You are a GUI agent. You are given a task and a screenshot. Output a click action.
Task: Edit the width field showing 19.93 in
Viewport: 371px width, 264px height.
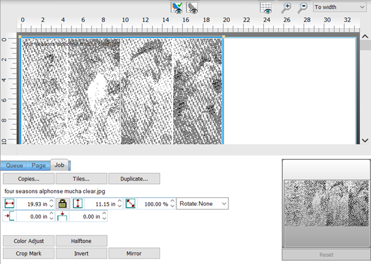(32, 204)
